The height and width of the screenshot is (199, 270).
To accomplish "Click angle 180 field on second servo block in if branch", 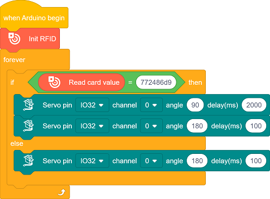I will 197,126.
